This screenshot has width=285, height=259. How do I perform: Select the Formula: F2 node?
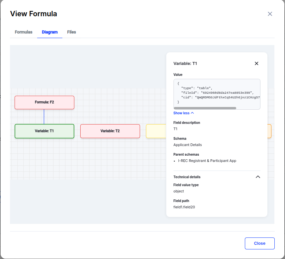tap(44, 102)
